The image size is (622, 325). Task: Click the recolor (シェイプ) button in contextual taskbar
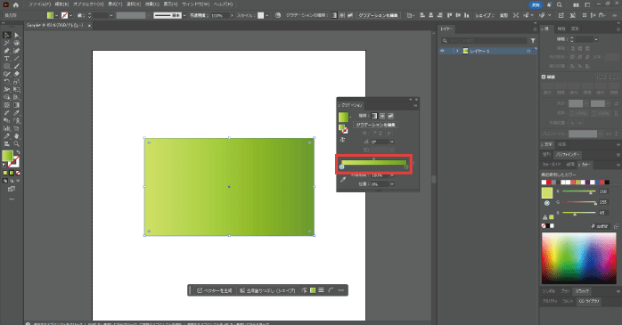click(x=267, y=290)
